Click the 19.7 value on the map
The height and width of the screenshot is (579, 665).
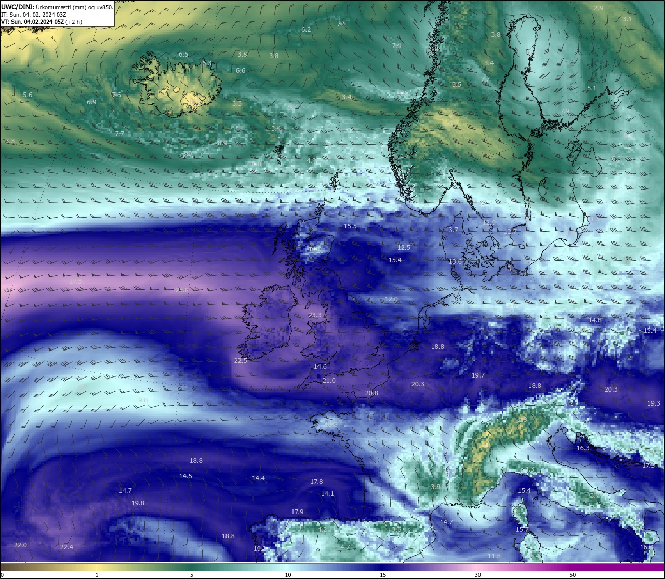pos(478,375)
